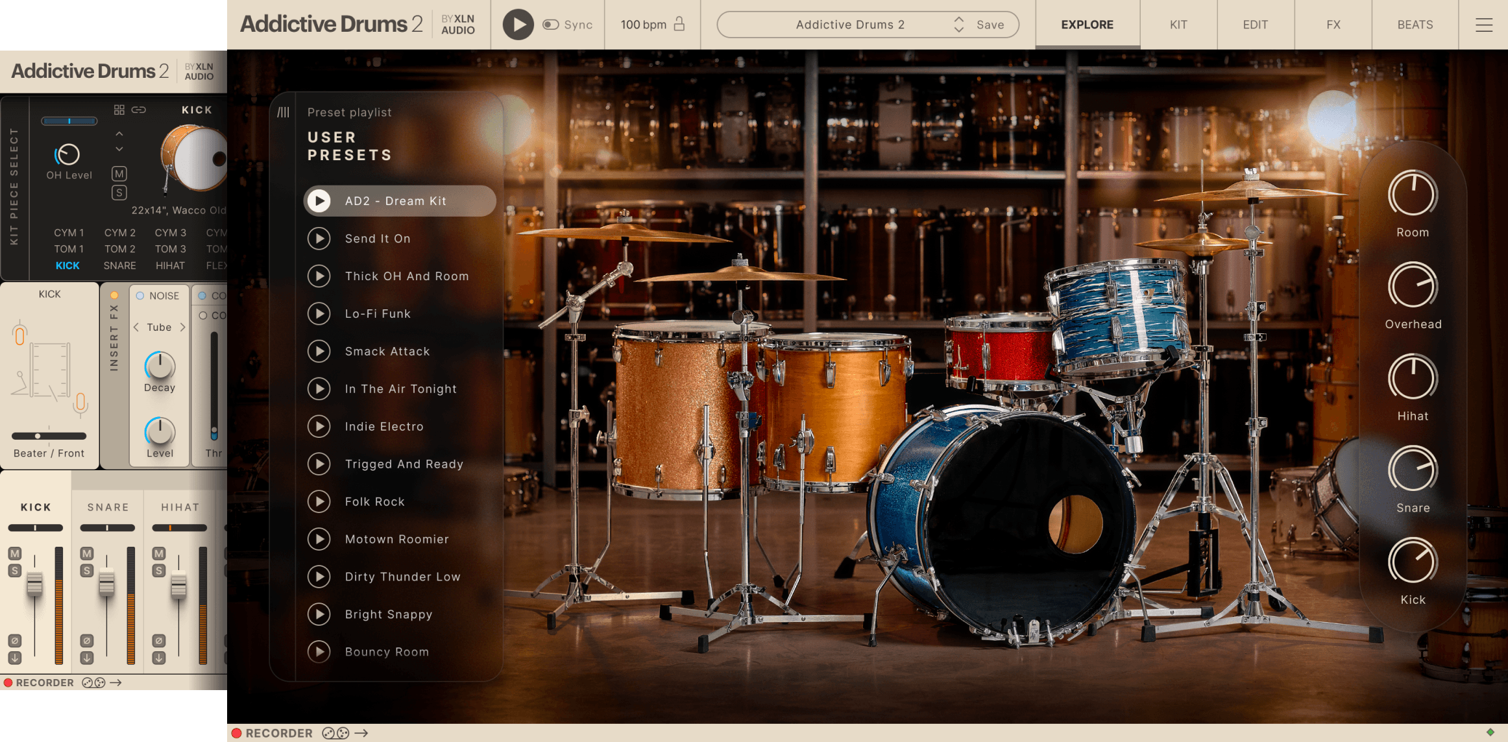1508x742 pixels.
Task: Click the main transport play button
Action: (518, 25)
